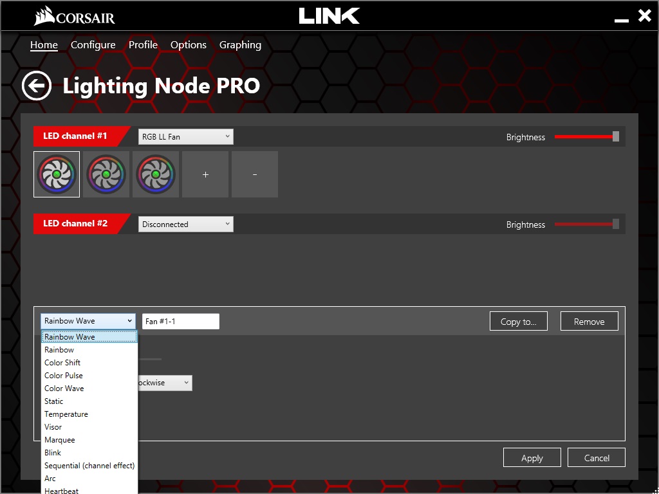Switch to the Graphing tab
The width and height of the screenshot is (659, 494).
pyautogui.click(x=241, y=45)
